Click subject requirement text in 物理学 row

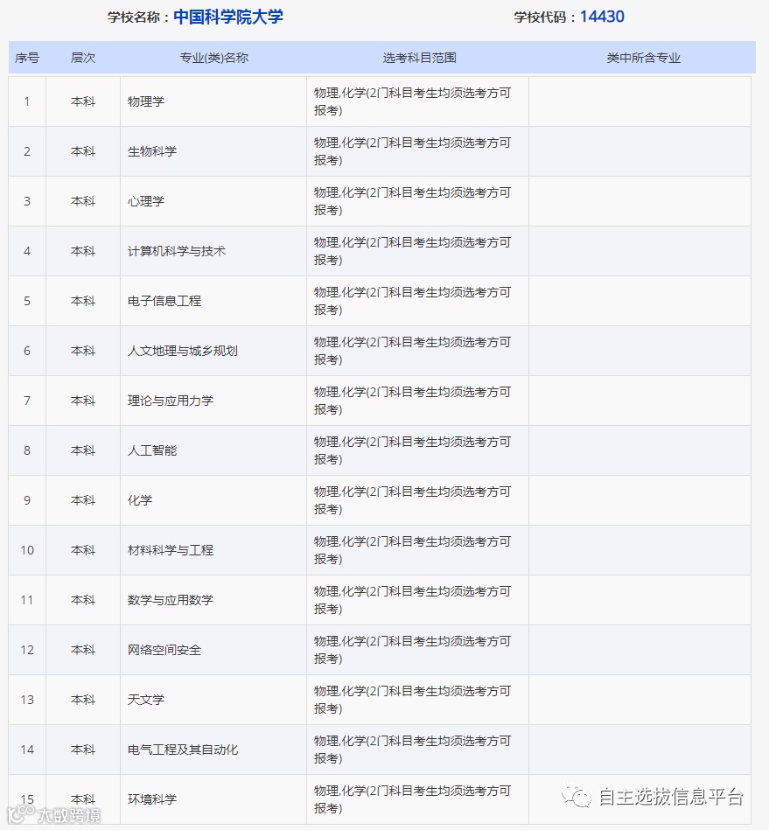click(x=413, y=101)
